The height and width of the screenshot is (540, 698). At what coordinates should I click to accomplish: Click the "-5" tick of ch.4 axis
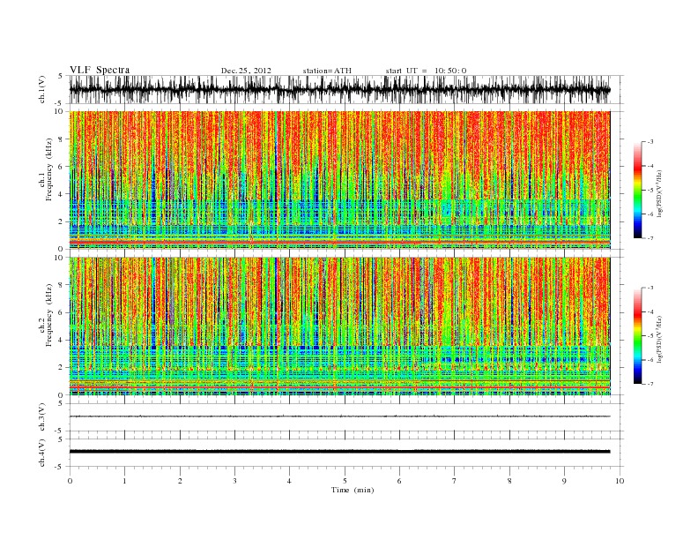pyautogui.click(x=60, y=467)
